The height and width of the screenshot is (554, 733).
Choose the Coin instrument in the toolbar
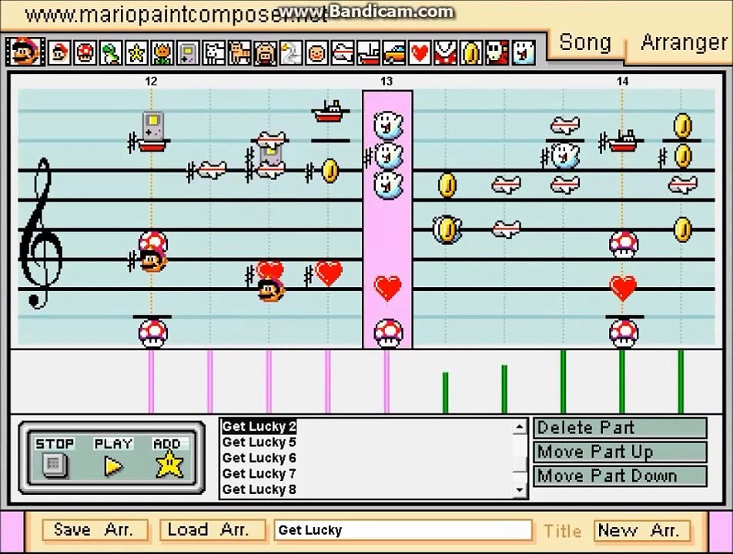point(470,52)
